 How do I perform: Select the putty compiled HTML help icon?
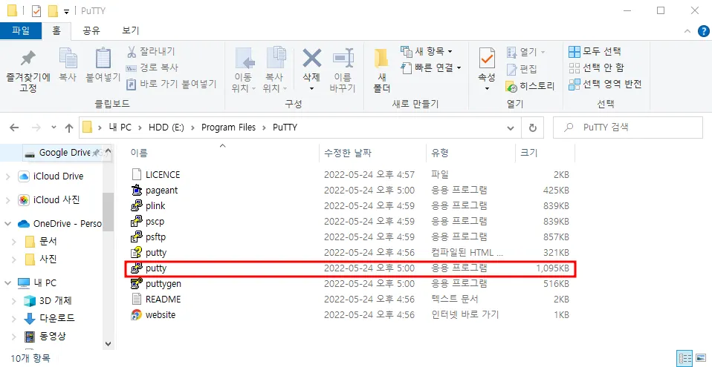click(x=137, y=252)
